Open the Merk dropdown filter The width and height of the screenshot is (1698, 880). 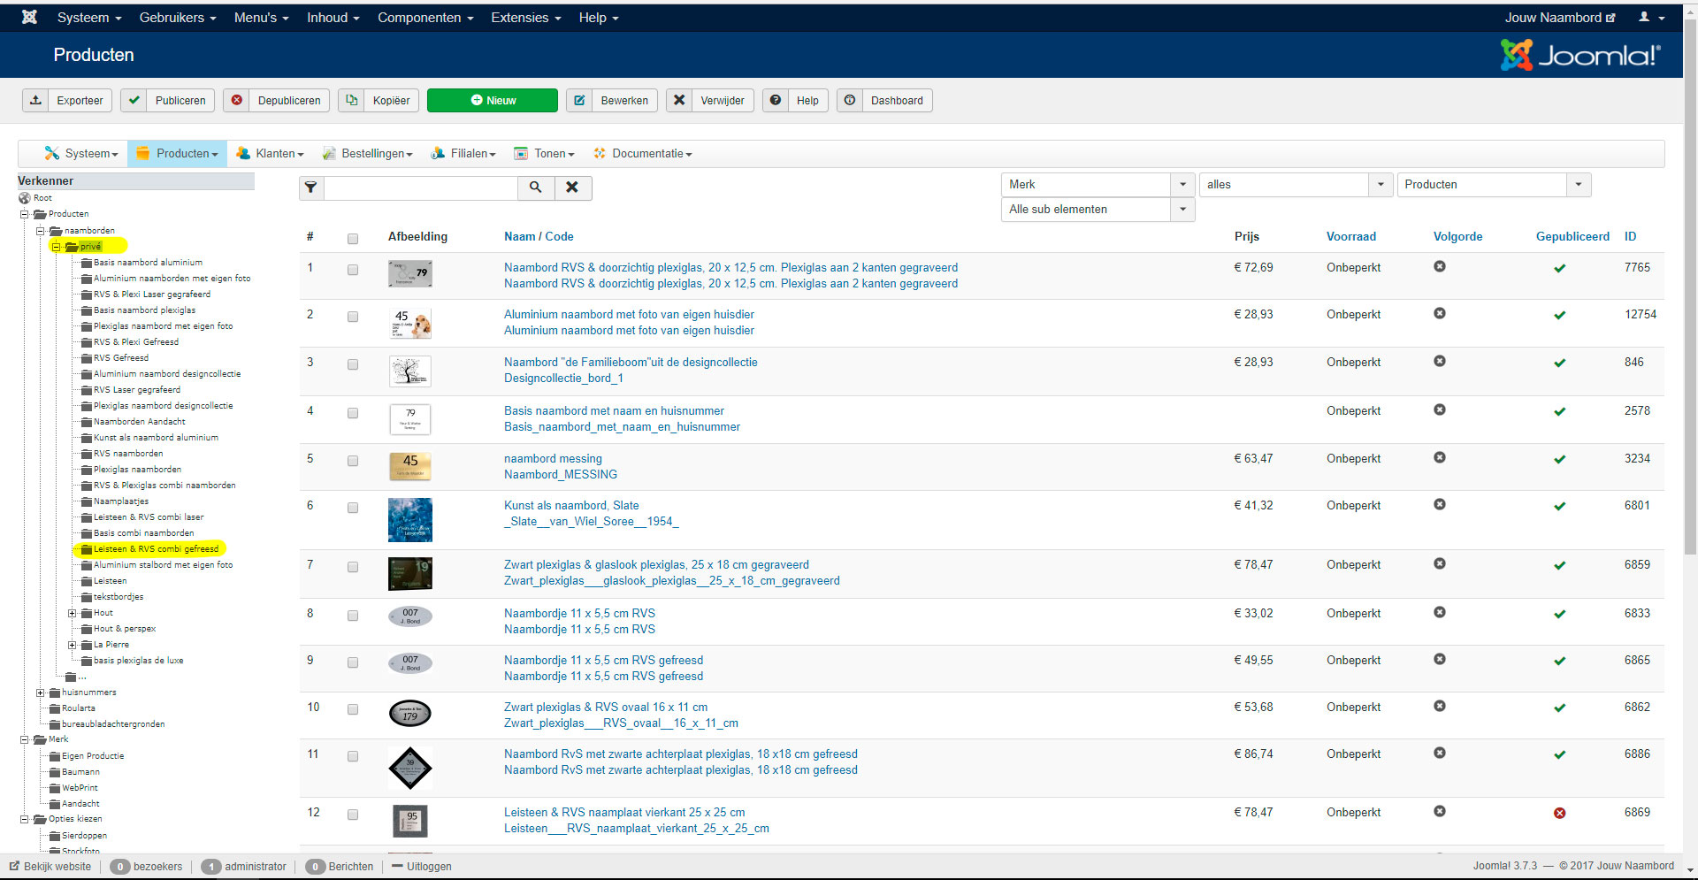pos(1098,185)
